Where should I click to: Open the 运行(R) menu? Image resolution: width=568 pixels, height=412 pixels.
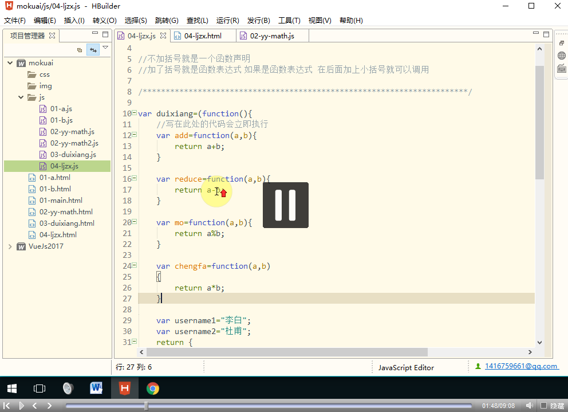(x=227, y=21)
